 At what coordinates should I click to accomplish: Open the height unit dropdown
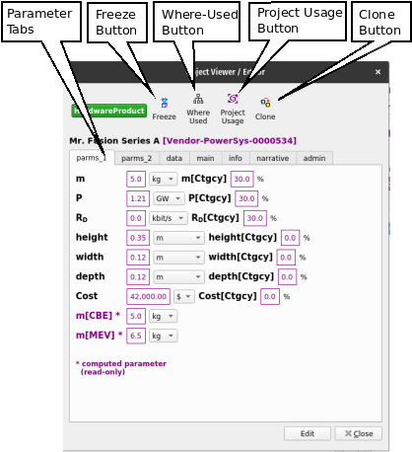click(x=178, y=238)
